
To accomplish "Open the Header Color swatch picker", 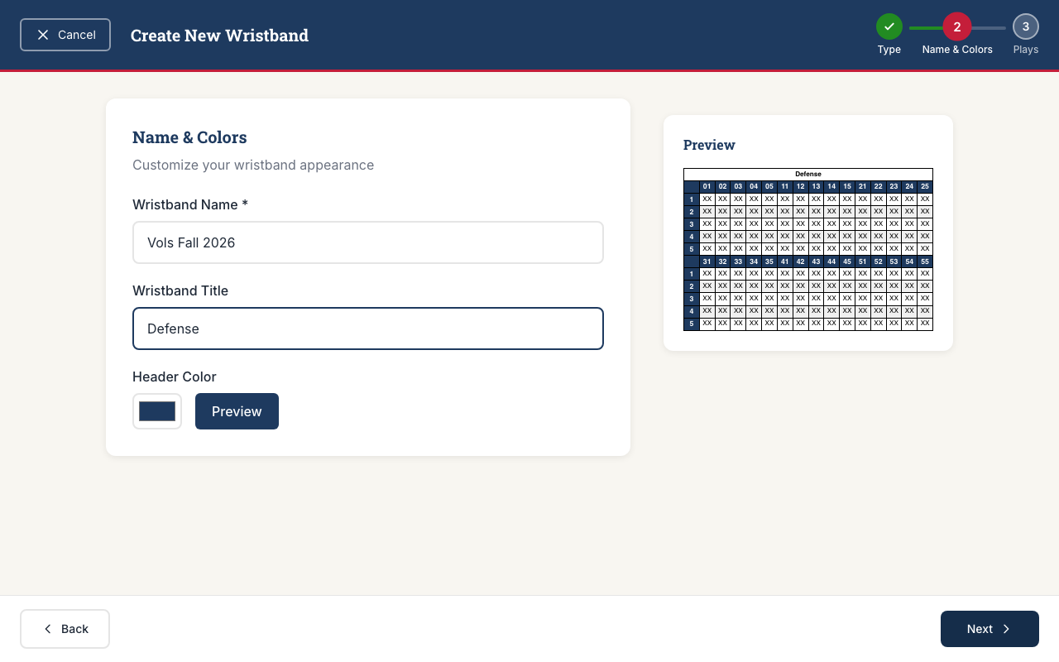I will [157, 411].
